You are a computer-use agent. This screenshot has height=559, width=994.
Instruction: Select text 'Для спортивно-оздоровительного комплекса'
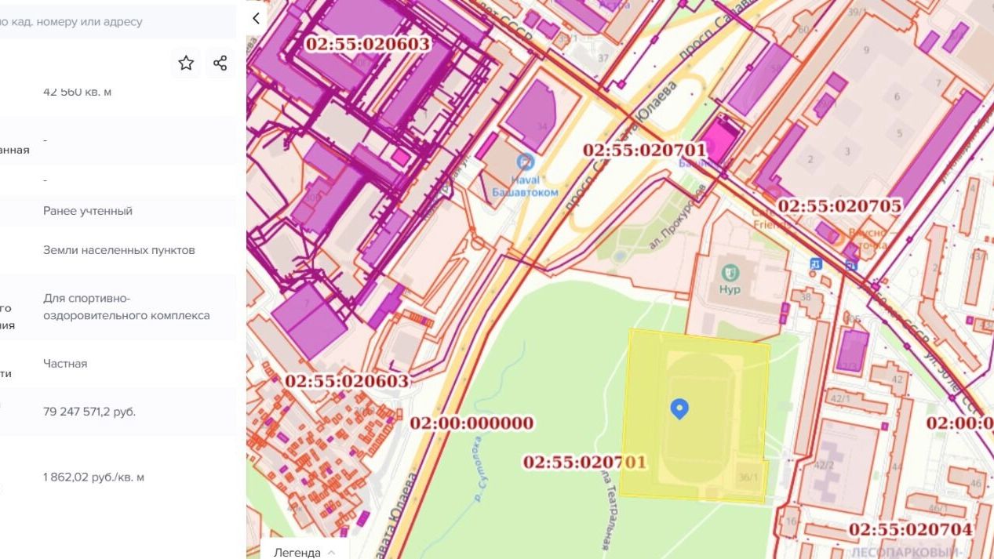(x=126, y=307)
